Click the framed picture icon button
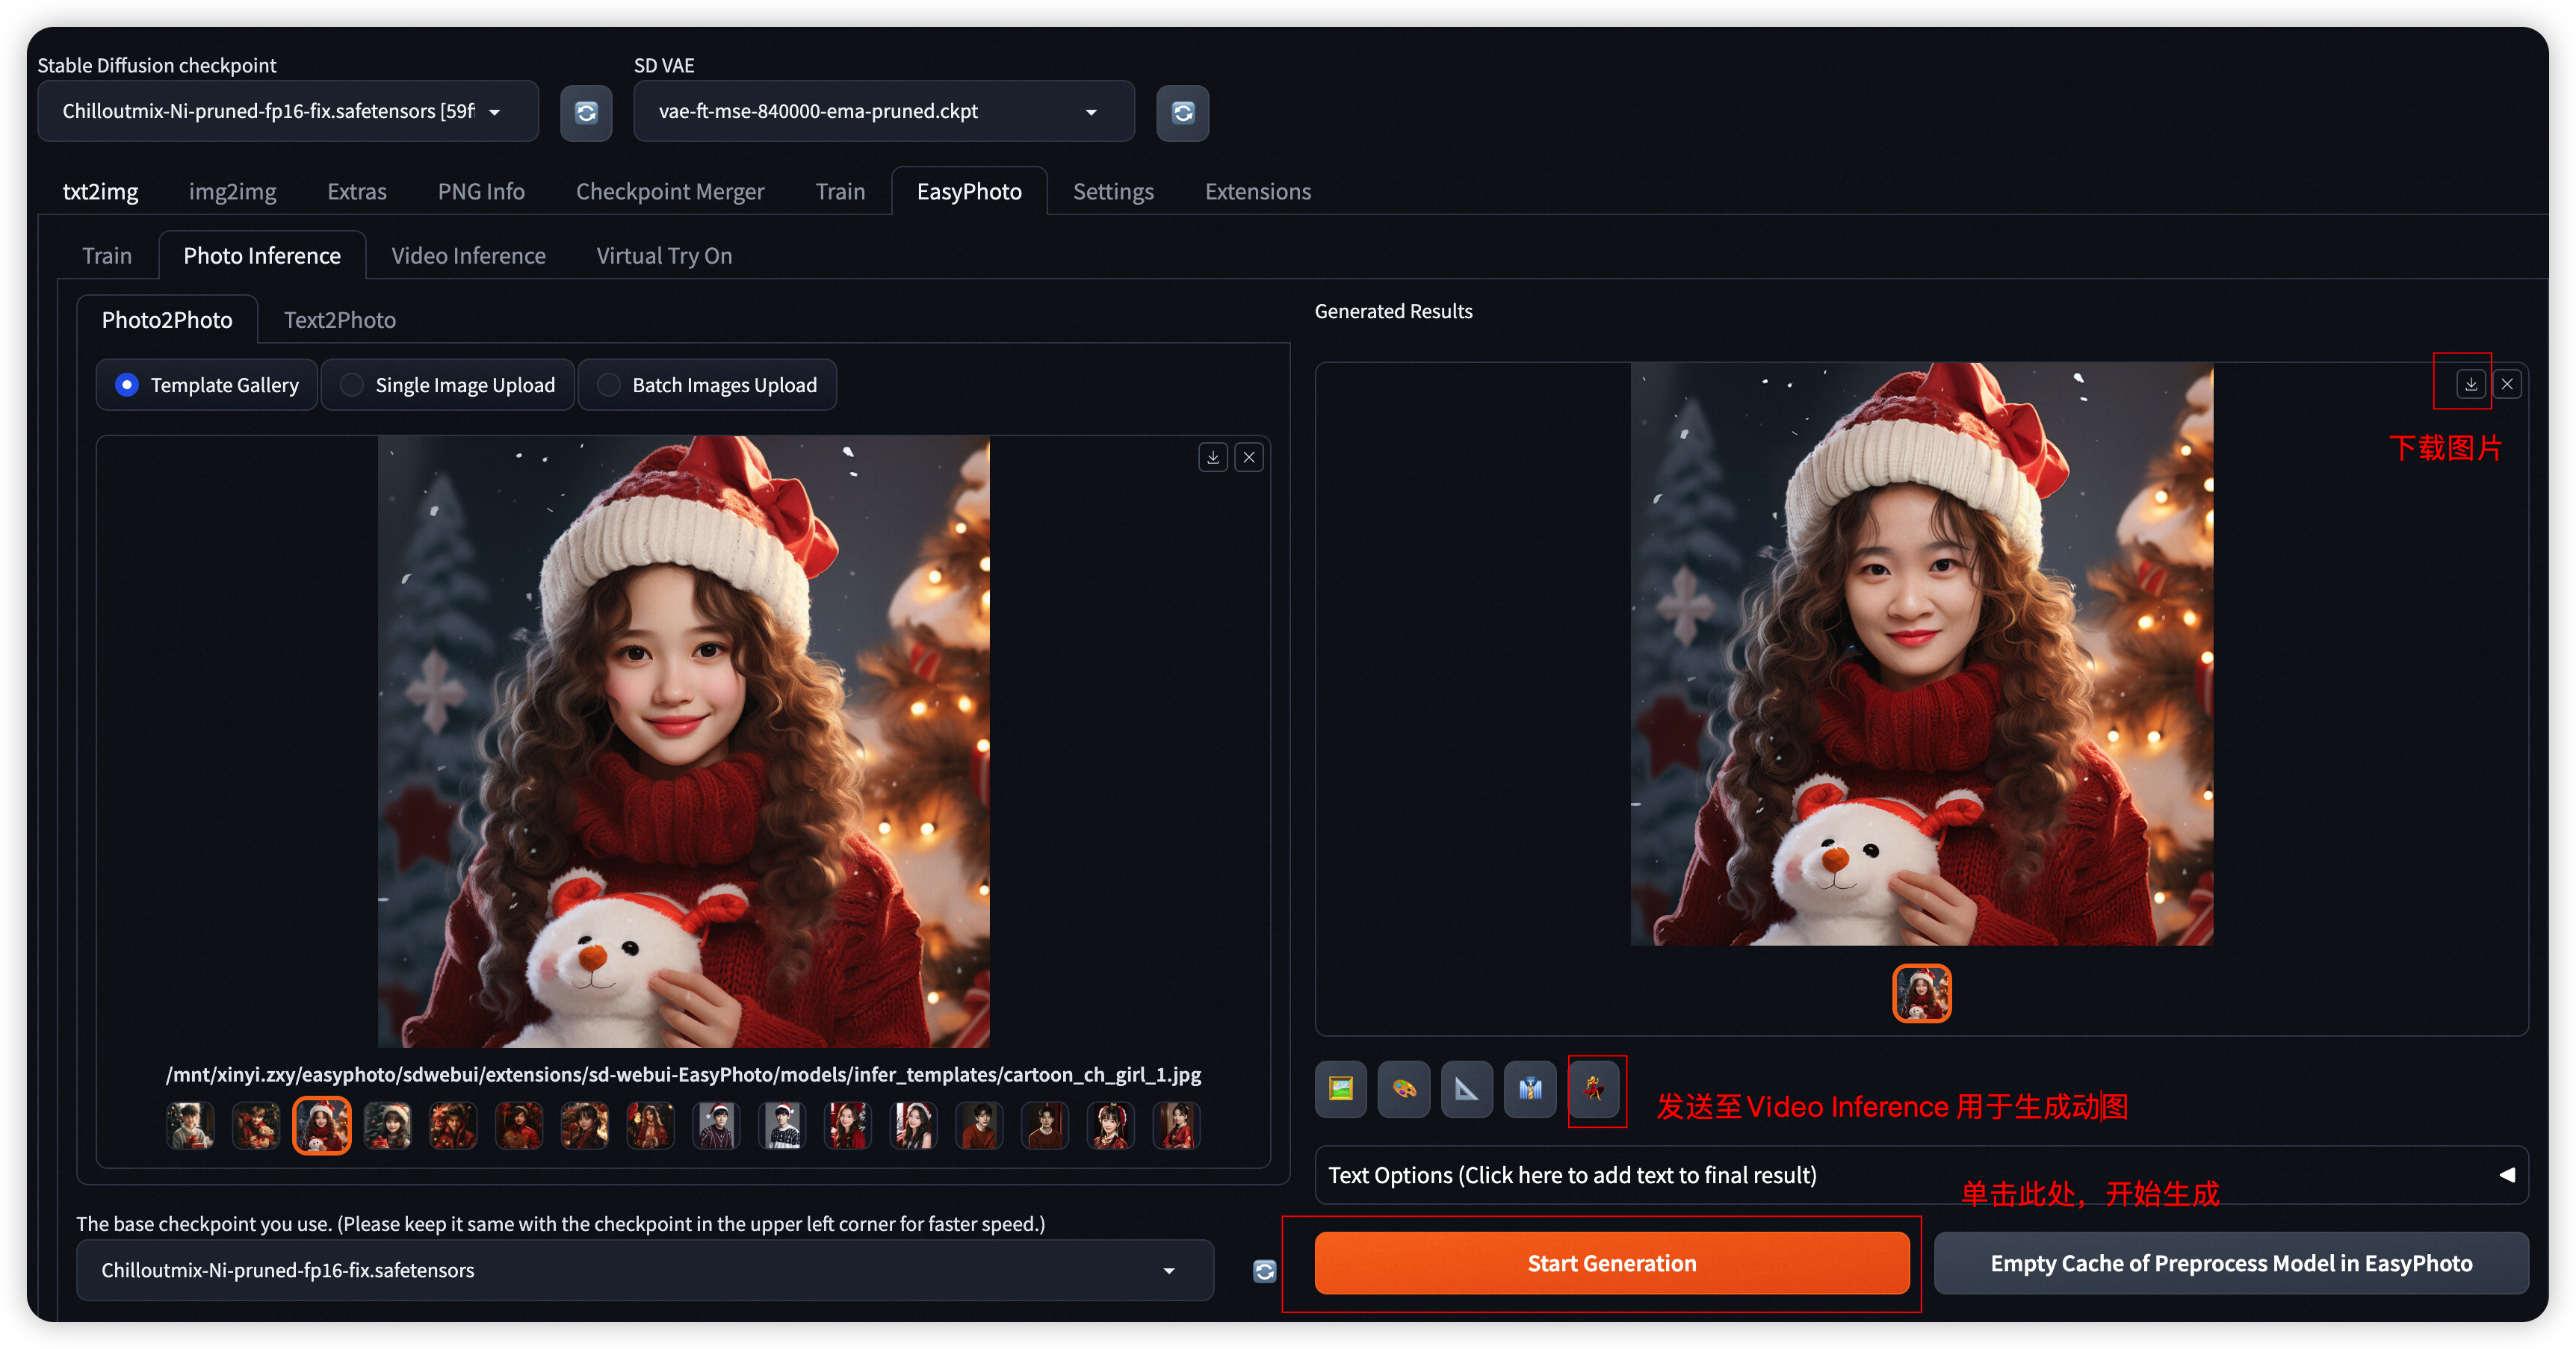2576x1349 pixels. coord(1340,1089)
